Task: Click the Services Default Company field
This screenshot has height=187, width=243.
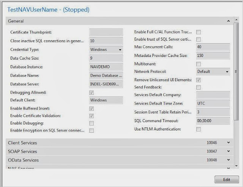Action: tap(213, 95)
